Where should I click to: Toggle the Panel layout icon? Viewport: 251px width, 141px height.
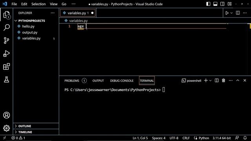click(x=215, y=4)
